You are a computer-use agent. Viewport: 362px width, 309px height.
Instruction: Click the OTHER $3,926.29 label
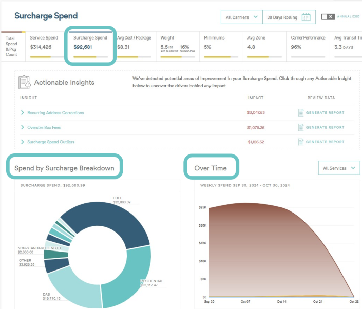(x=27, y=262)
